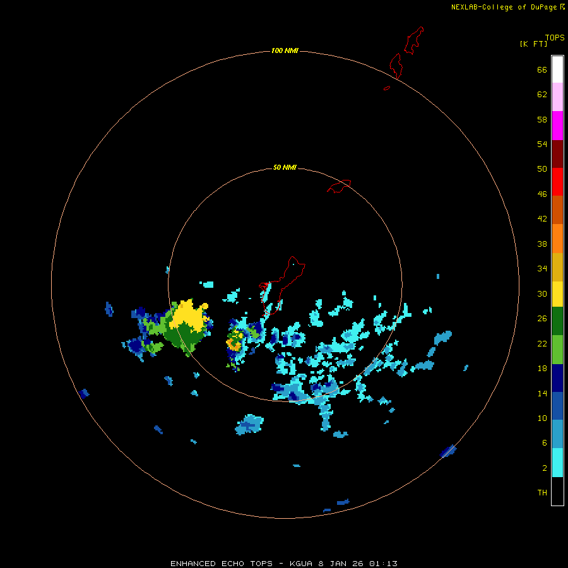This screenshot has width=568, height=568.
Task: Click the TOPS legend title
Action: pyautogui.click(x=555, y=38)
